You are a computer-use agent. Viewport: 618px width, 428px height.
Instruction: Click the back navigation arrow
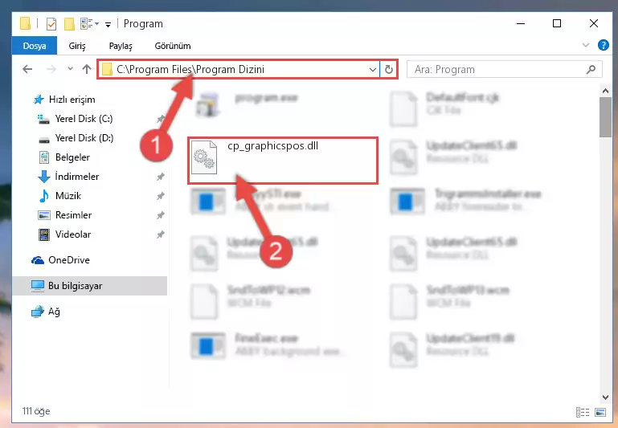click(27, 69)
